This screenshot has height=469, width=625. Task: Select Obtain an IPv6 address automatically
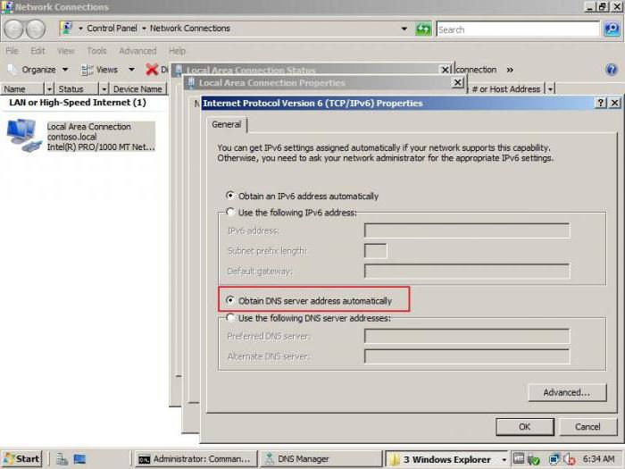[231, 196]
